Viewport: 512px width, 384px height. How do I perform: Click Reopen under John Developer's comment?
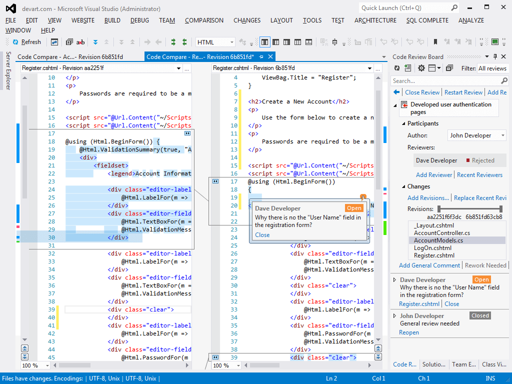tap(408, 332)
